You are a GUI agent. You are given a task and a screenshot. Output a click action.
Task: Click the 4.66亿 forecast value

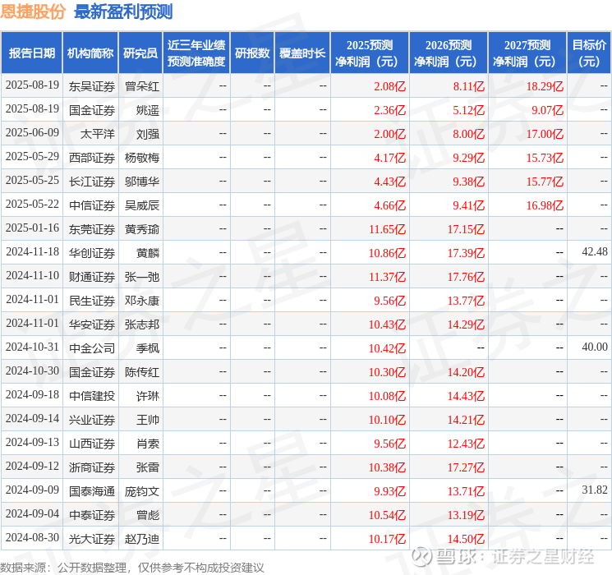(390, 205)
